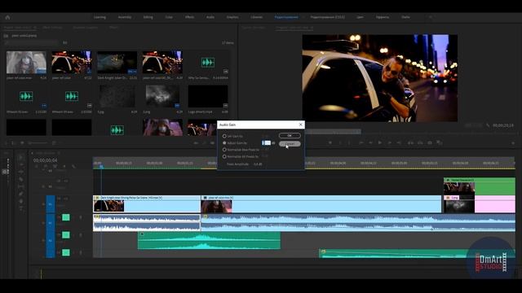Close the Audio Gain dialog with X
The image size is (522, 293).
point(301,125)
